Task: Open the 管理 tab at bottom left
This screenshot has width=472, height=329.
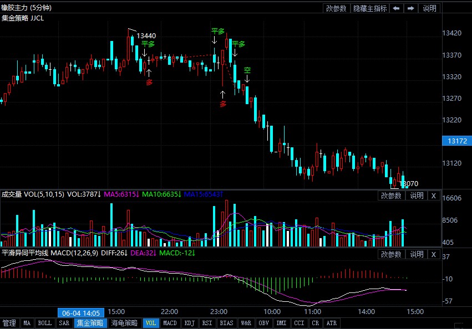Action: point(9,323)
